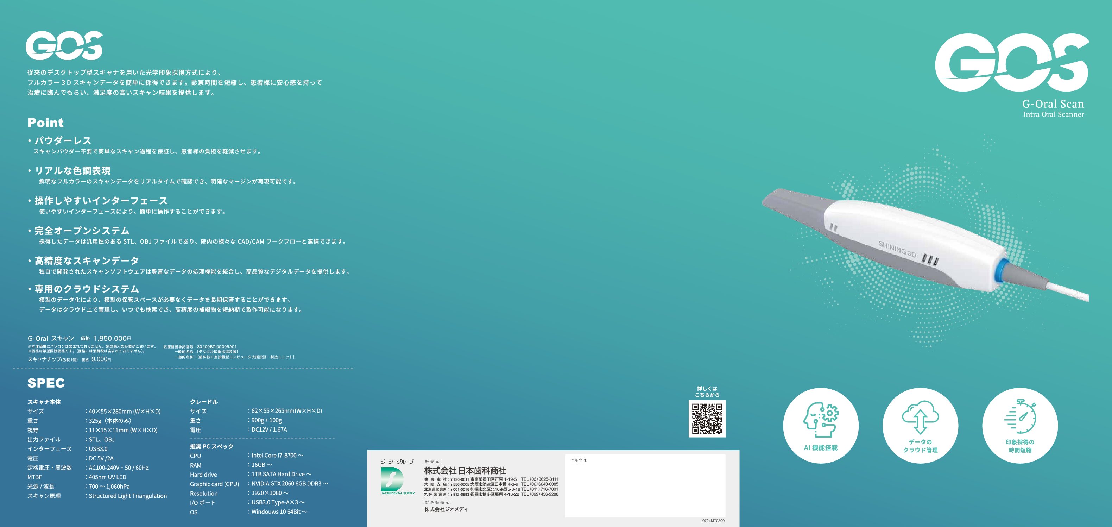Click the 推奨 PC スペック subsection title
Viewport: 1112px width, 527px height.
pyautogui.click(x=211, y=446)
